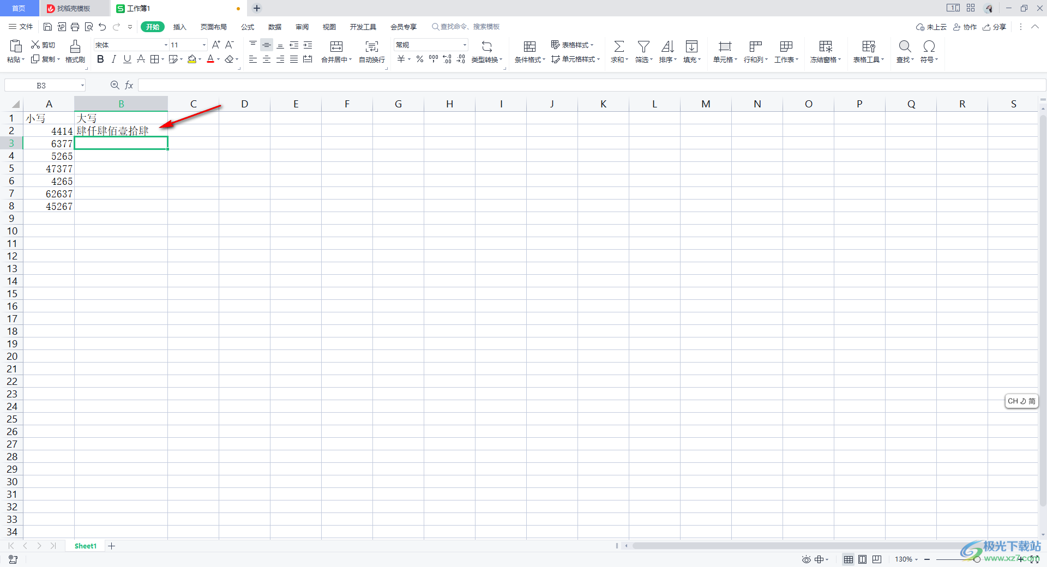This screenshot has width=1047, height=567.
Task: Add a new sheet with plus button
Action: click(x=111, y=546)
